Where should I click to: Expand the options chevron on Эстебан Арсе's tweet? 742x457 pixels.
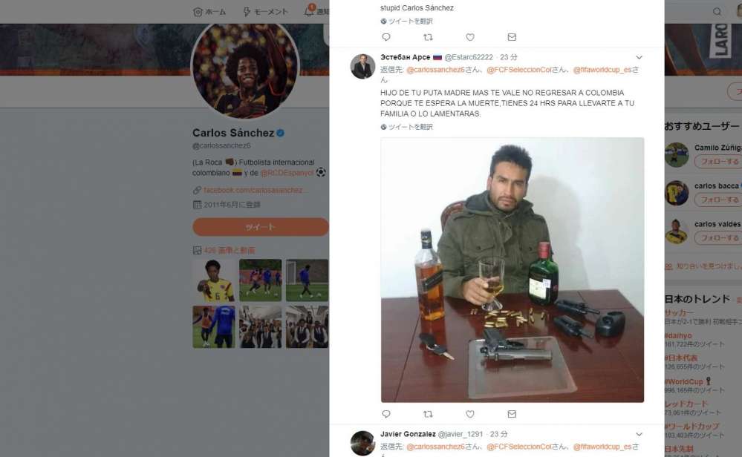click(639, 57)
